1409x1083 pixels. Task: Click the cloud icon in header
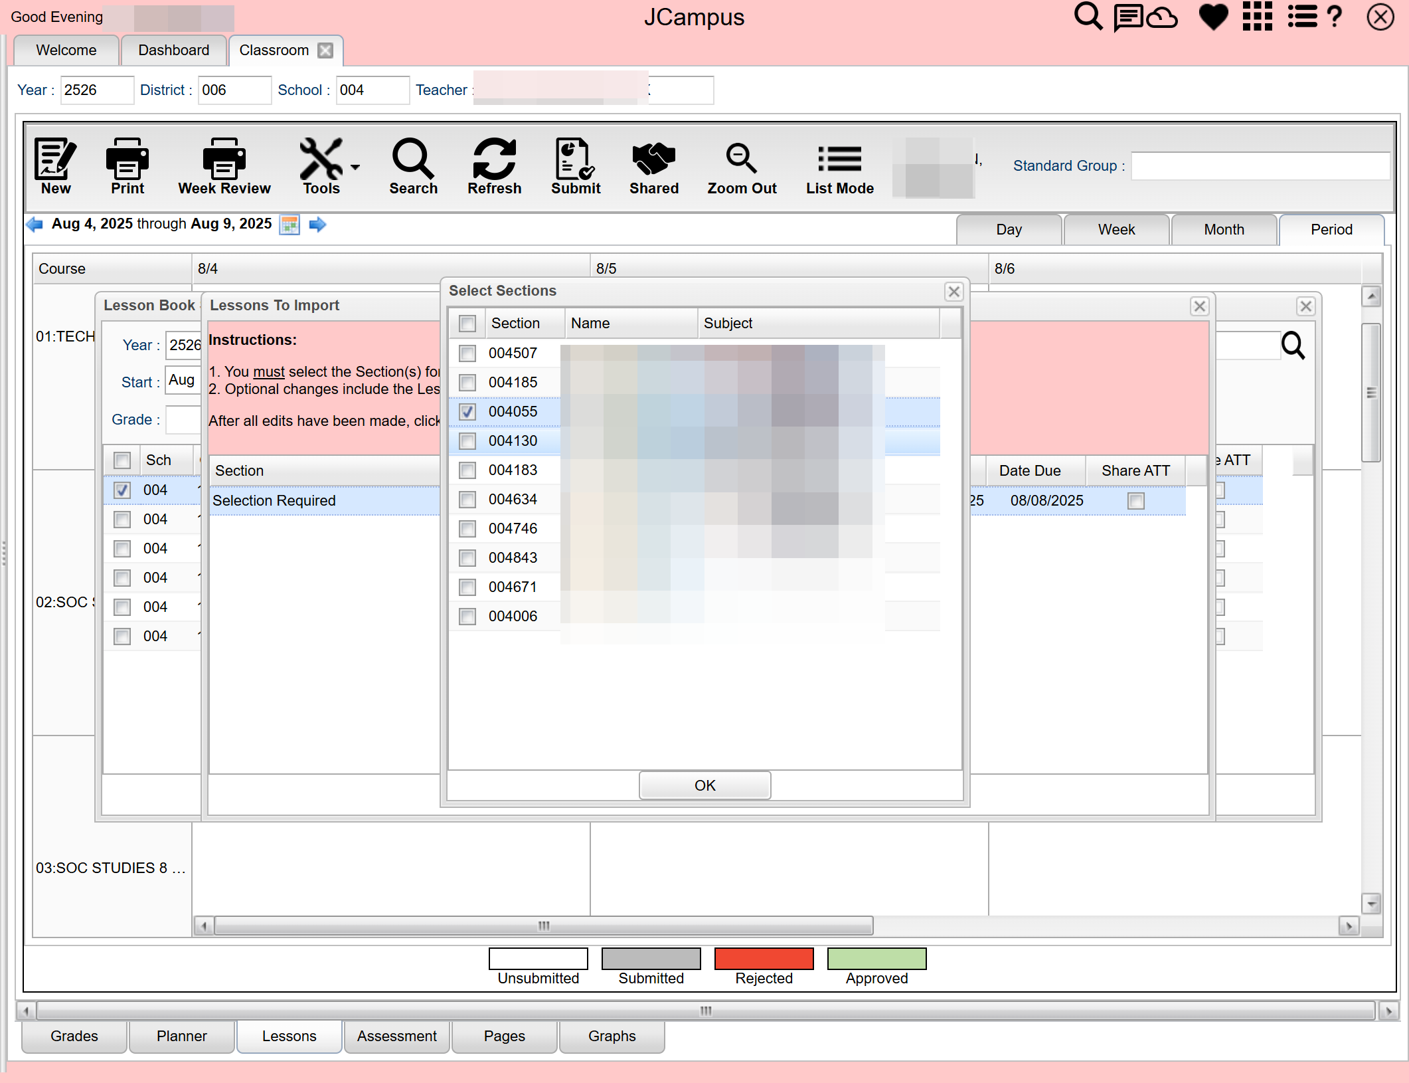point(1163,17)
